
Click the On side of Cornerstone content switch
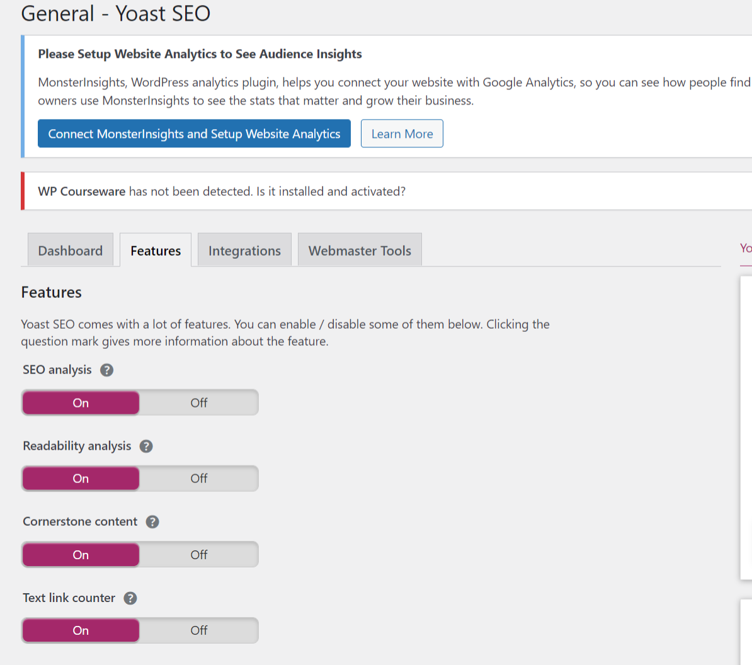click(81, 554)
